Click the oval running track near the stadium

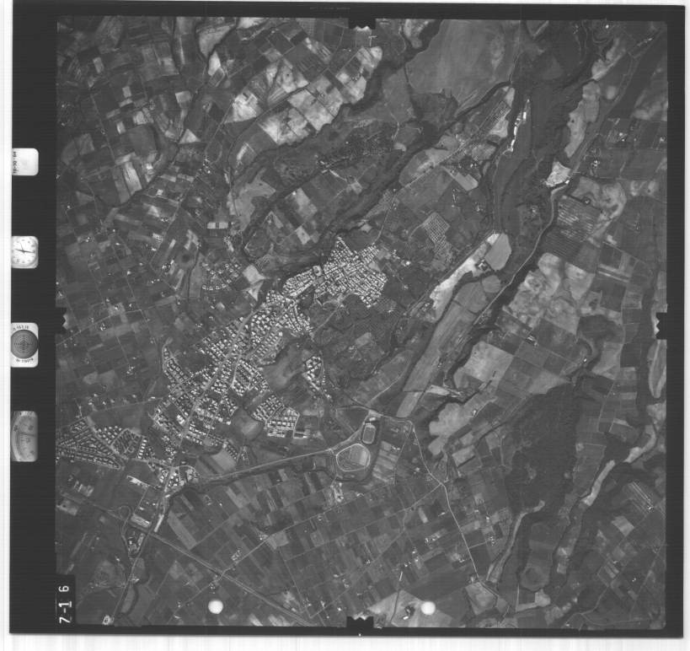point(368,433)
